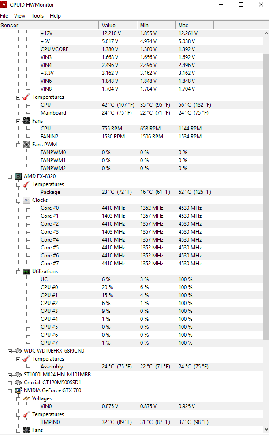Collapse the AMD FX-8320 tree node
This screenshot has height=435, width=269.
(10, 177)
